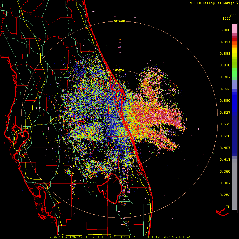
Task: Click the Correlation Coefficient KMLB caption text
Action: tap(121, 237)
